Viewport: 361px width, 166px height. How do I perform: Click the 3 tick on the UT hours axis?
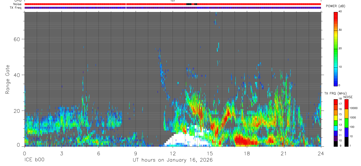click(61, 153)
